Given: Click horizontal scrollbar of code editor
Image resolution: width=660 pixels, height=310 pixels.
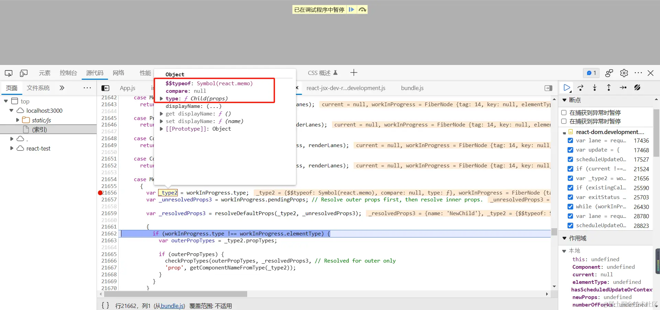Looking at the screenshot, I should pyautogui.click(x=175, y=294).
